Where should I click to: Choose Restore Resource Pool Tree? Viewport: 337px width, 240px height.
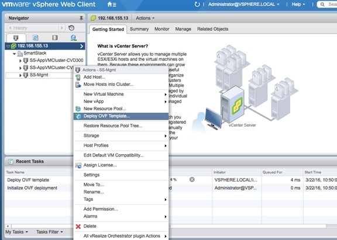coord(121,126)
